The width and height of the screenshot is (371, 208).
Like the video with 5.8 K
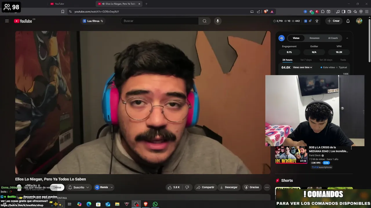click(174, 187)
